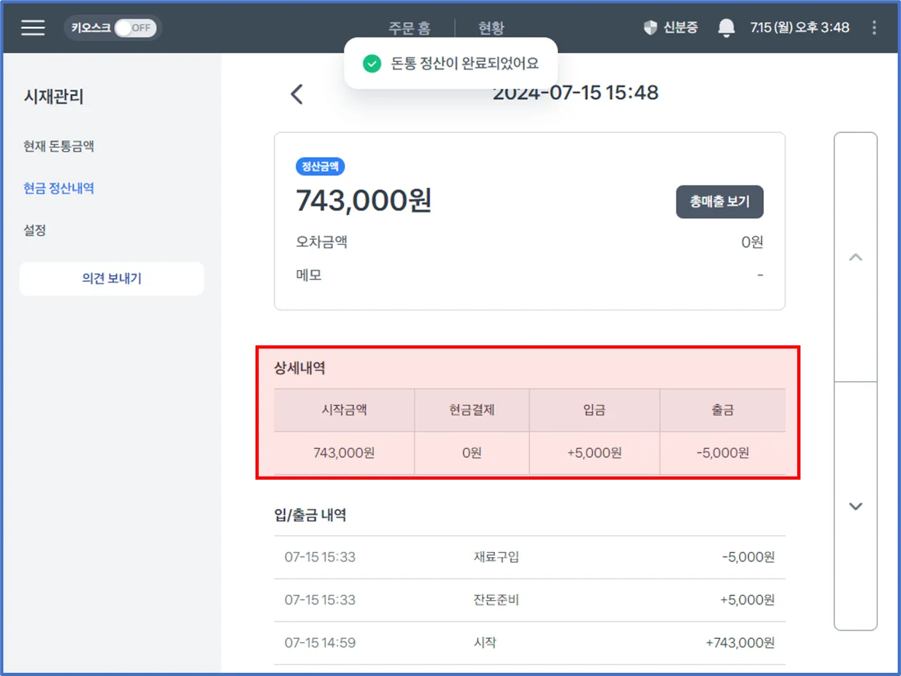
Task: Click the 오차금액 label
Action: (321, 242)
